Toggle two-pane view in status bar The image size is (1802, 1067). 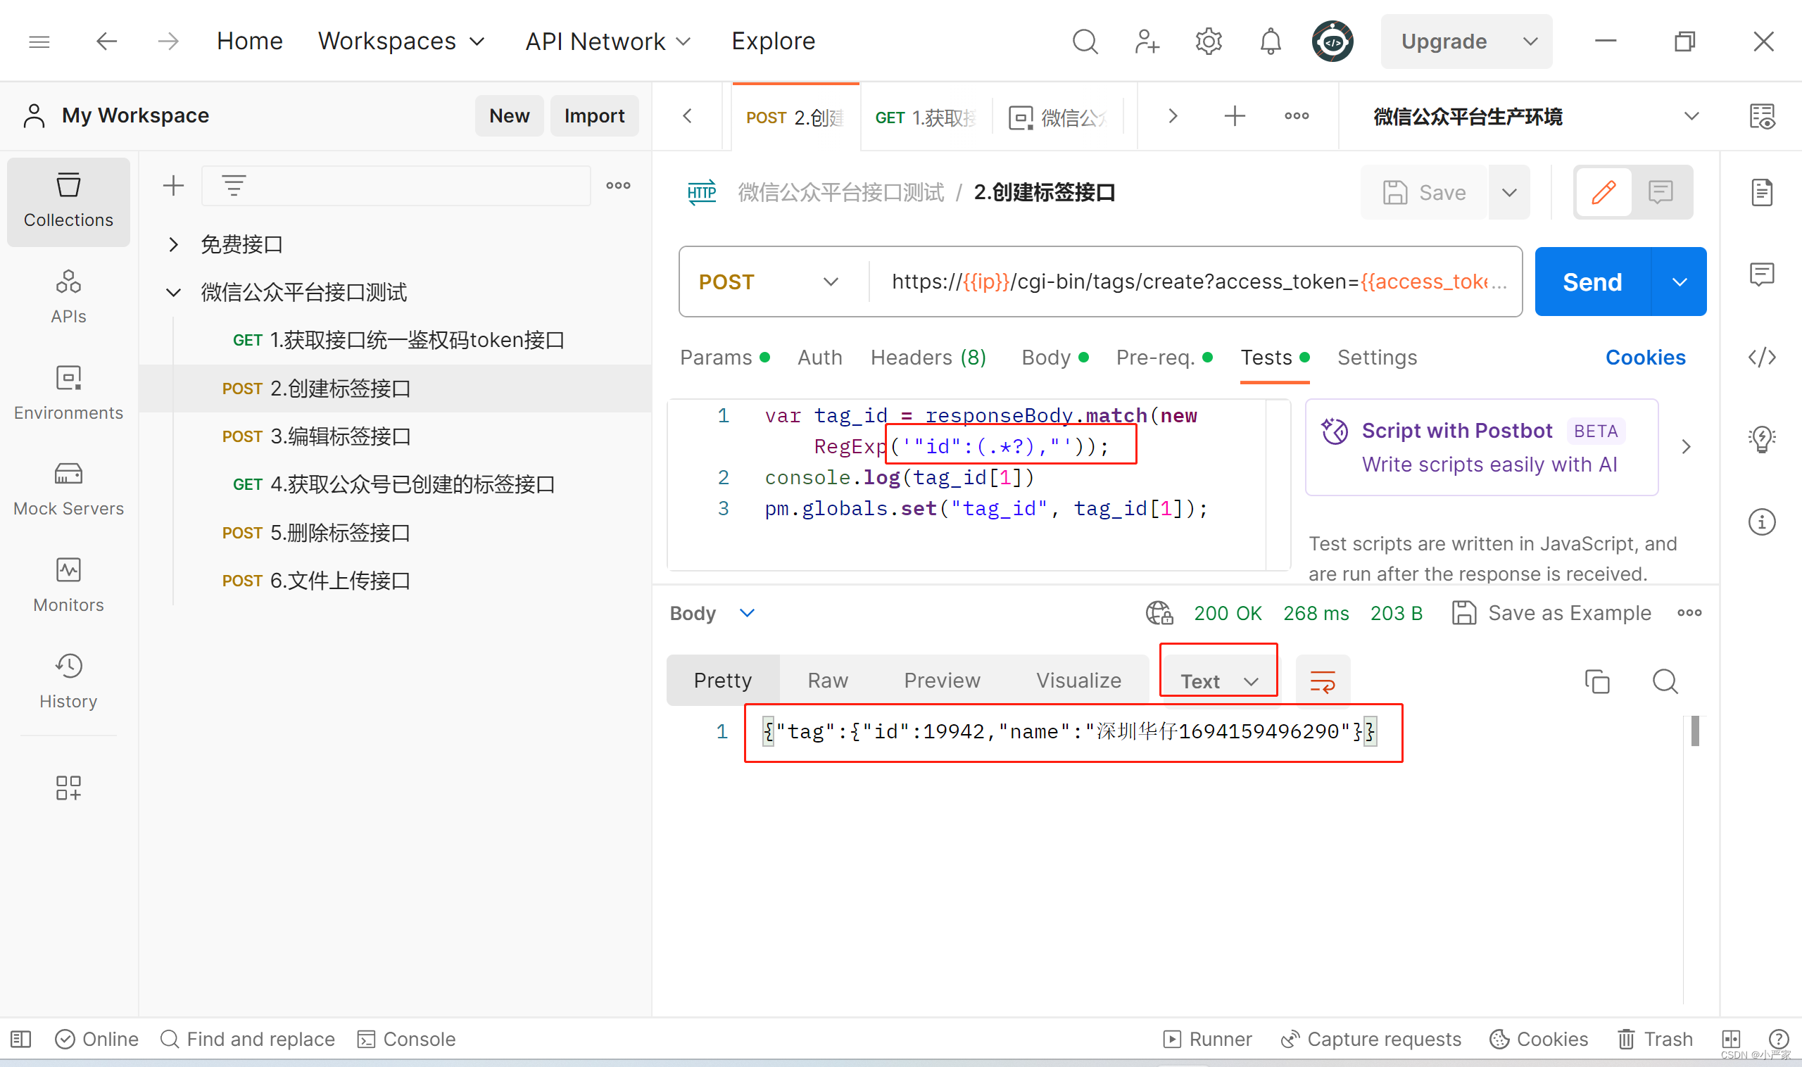[1731, 1039]
